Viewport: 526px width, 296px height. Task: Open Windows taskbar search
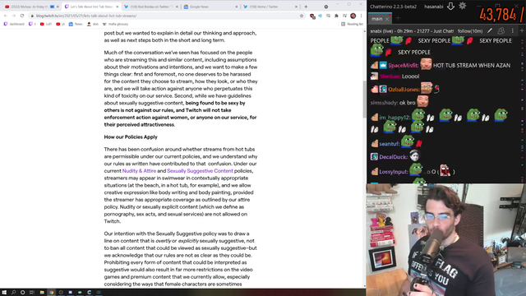13,293
